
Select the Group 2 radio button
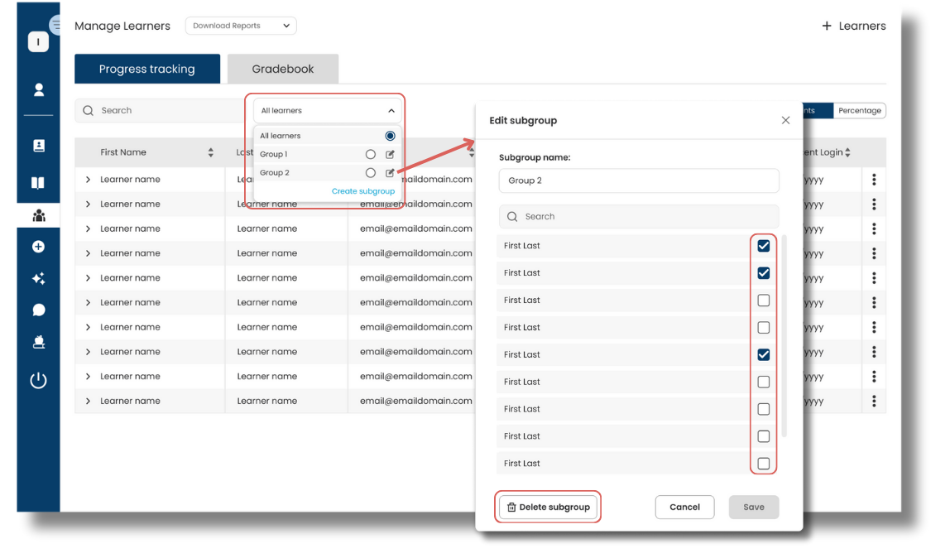click(x=371, y=173)
